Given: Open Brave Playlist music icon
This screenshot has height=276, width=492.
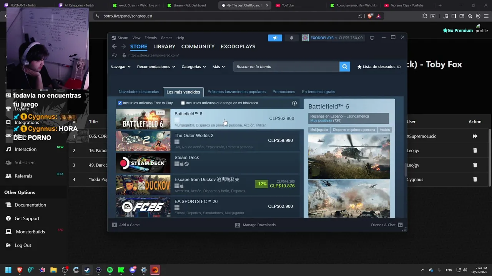Looking at the screenshot, I should (x=445, y=16).
